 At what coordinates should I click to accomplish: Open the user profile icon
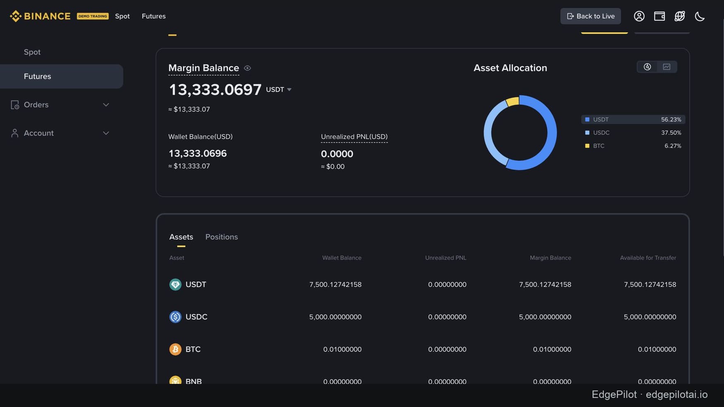[x=639, y=16]
